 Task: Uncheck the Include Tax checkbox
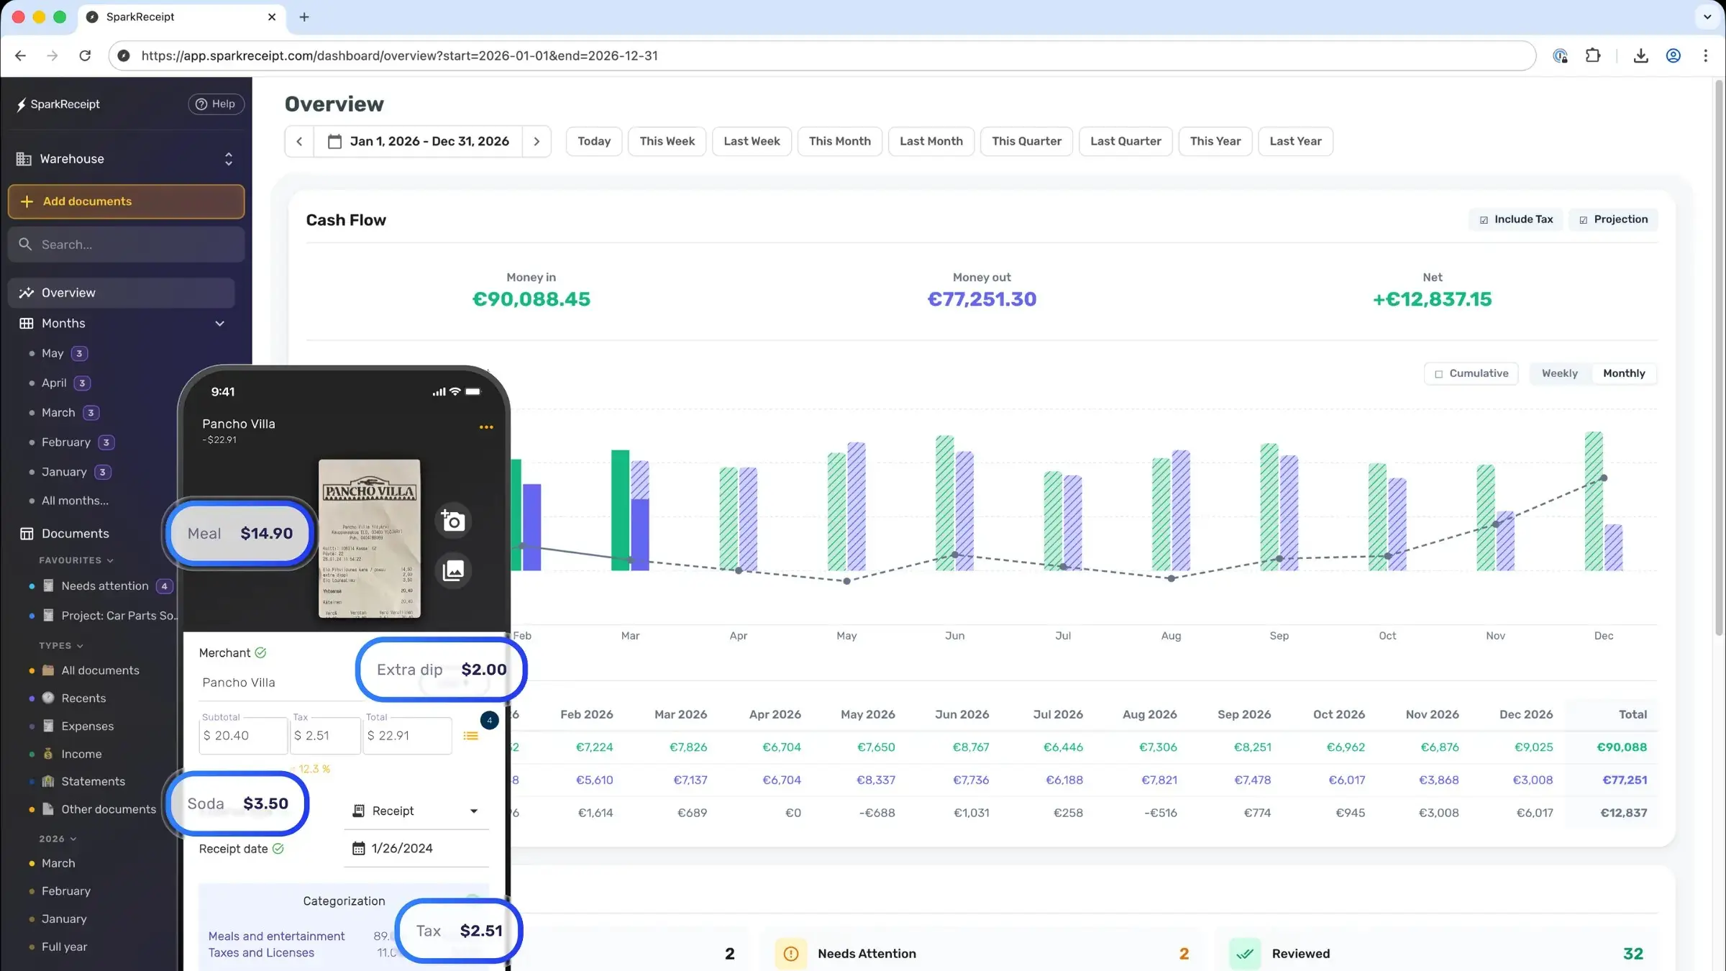point(1484,219)
